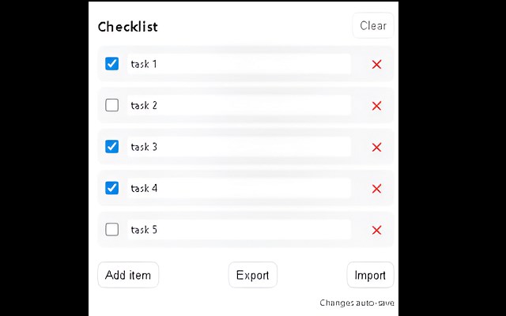Delete task 1 with its red X

tap(376, 64)
